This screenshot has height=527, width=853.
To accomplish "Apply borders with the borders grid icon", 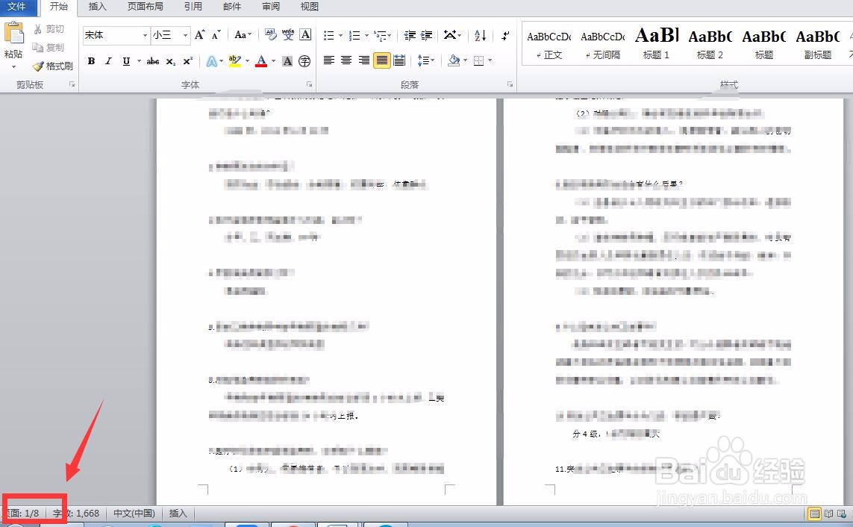I will tap(478, 60).
